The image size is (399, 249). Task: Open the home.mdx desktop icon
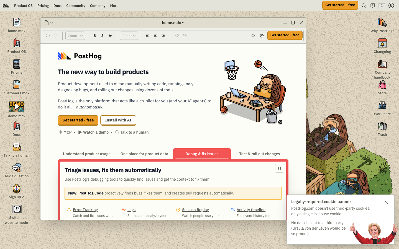(17, 25)
